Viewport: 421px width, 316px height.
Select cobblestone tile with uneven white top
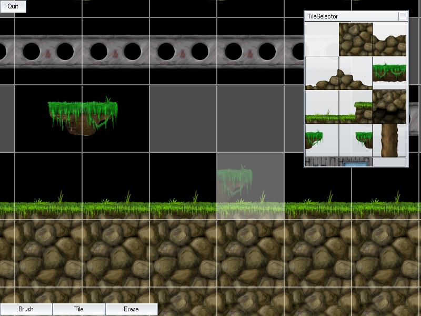(389, 39)
